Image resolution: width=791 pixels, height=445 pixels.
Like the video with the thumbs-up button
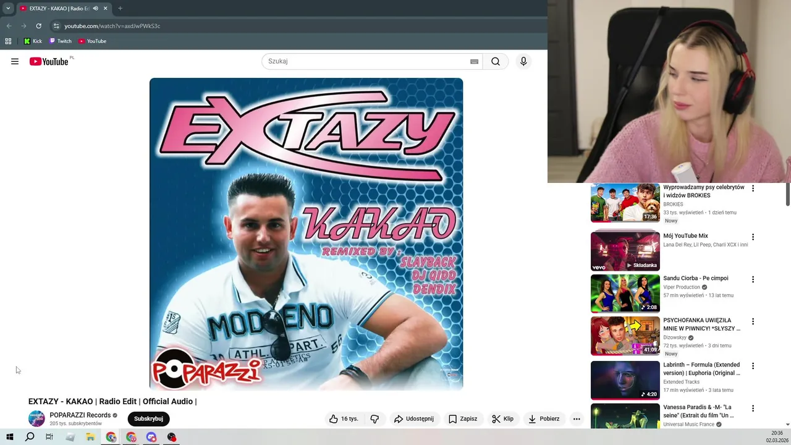(344, 418)
